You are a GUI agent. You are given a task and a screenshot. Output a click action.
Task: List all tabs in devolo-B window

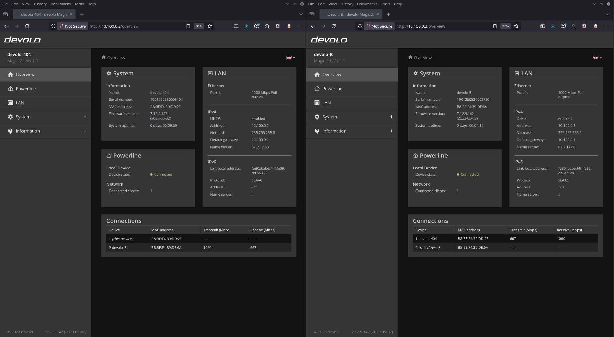coord(608,14)
